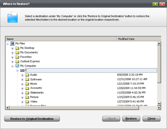
Task: Collapse the C drive node
Action: [x=17, y=71]
